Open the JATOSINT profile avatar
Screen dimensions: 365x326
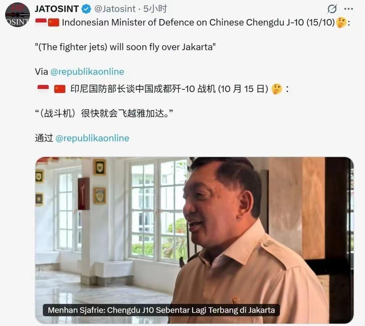(18, 15)
